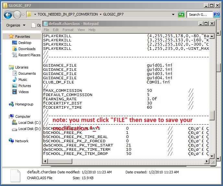223x186 pixels.
Task: Click the address bar refresh icon
Action: 182,15
